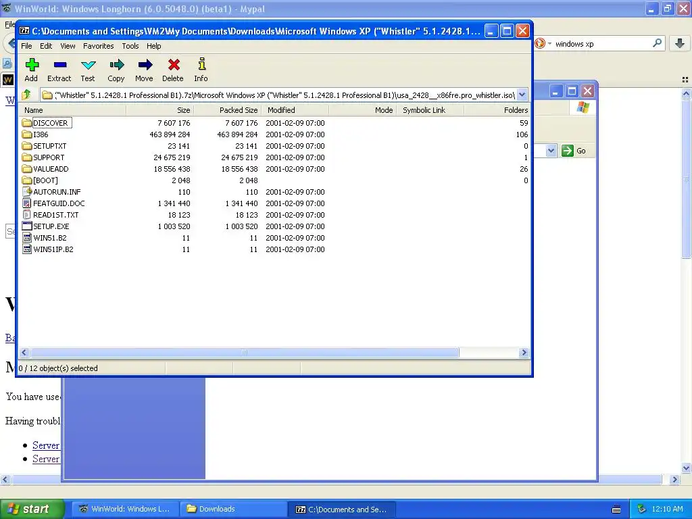Click the Info toolbar icon
This screenshot has width=692, height=519.
click(201, 64)
